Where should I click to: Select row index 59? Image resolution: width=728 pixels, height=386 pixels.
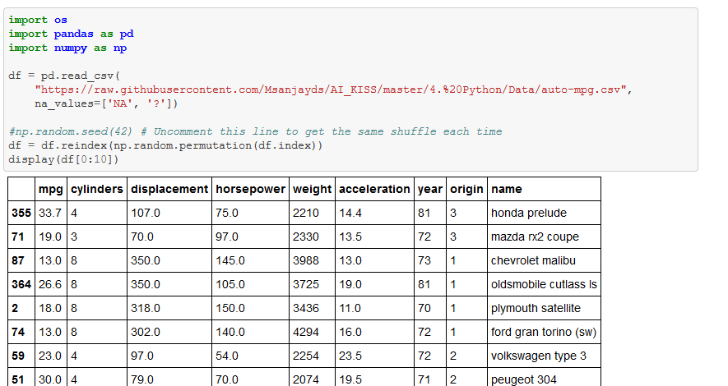[x=21, y=356]
